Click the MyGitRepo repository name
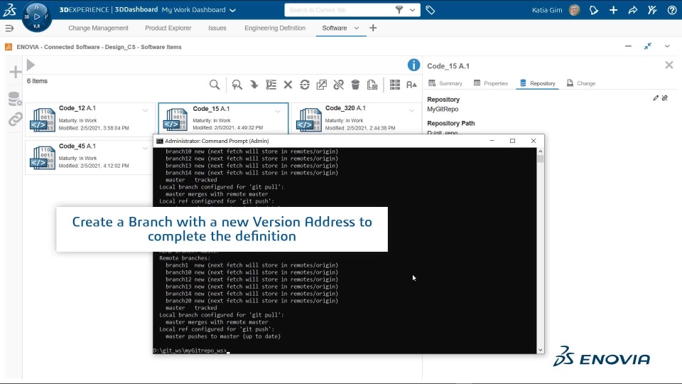Viewport: 682px width, 384px height. click(443, 109)
